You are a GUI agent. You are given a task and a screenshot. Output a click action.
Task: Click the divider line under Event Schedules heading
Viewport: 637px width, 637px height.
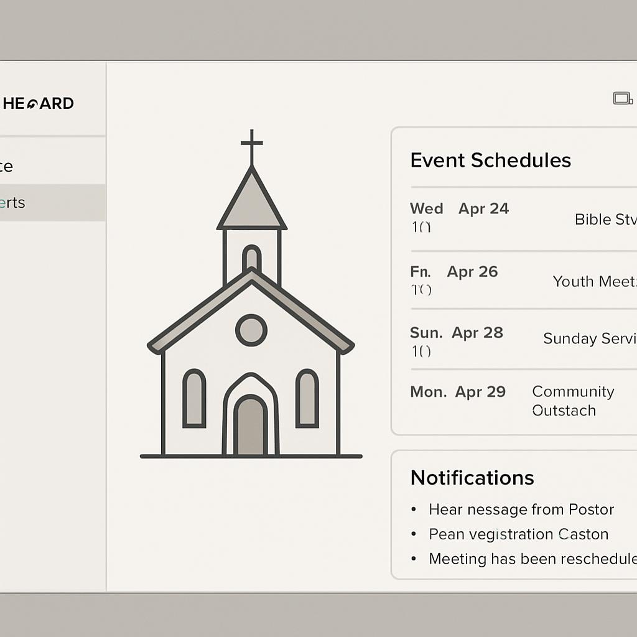tap(523, 187)
